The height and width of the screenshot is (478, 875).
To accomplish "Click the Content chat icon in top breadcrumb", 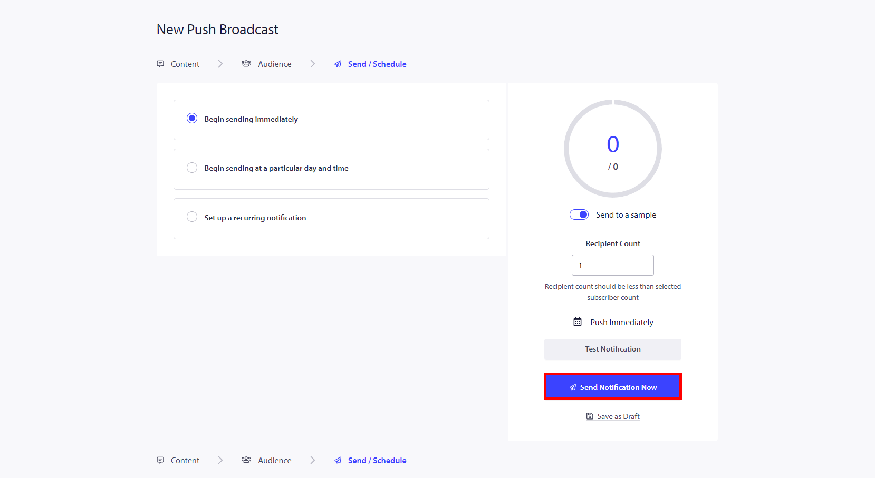I will [160, 64].
